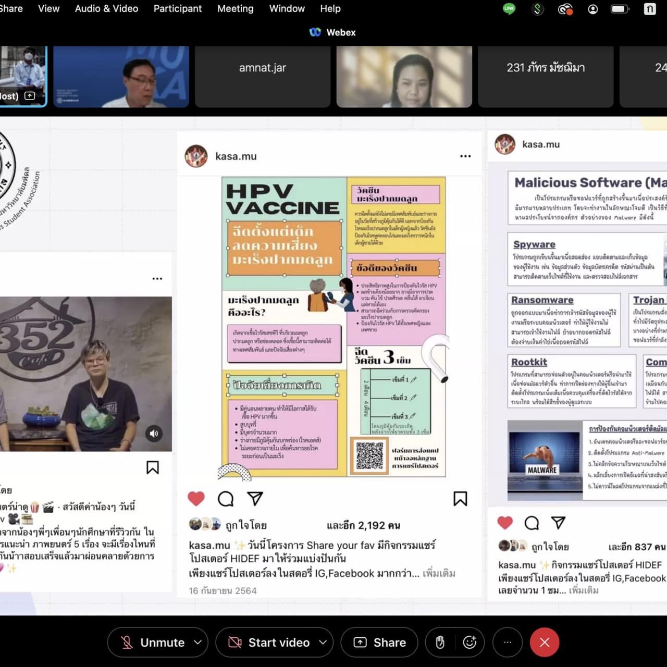Expand audio options arrow beside Unmute
Image resolution: width=667 pixels, height=667 pixels.
click(x=197, y=643)
